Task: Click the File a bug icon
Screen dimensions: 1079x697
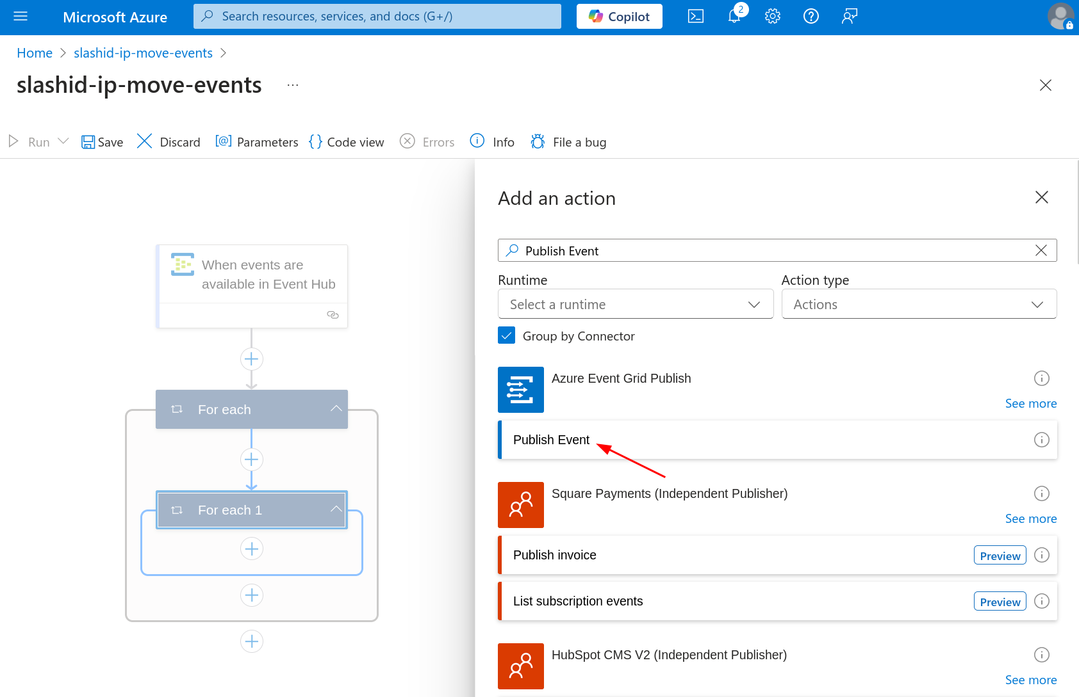Action: [537, 141]
